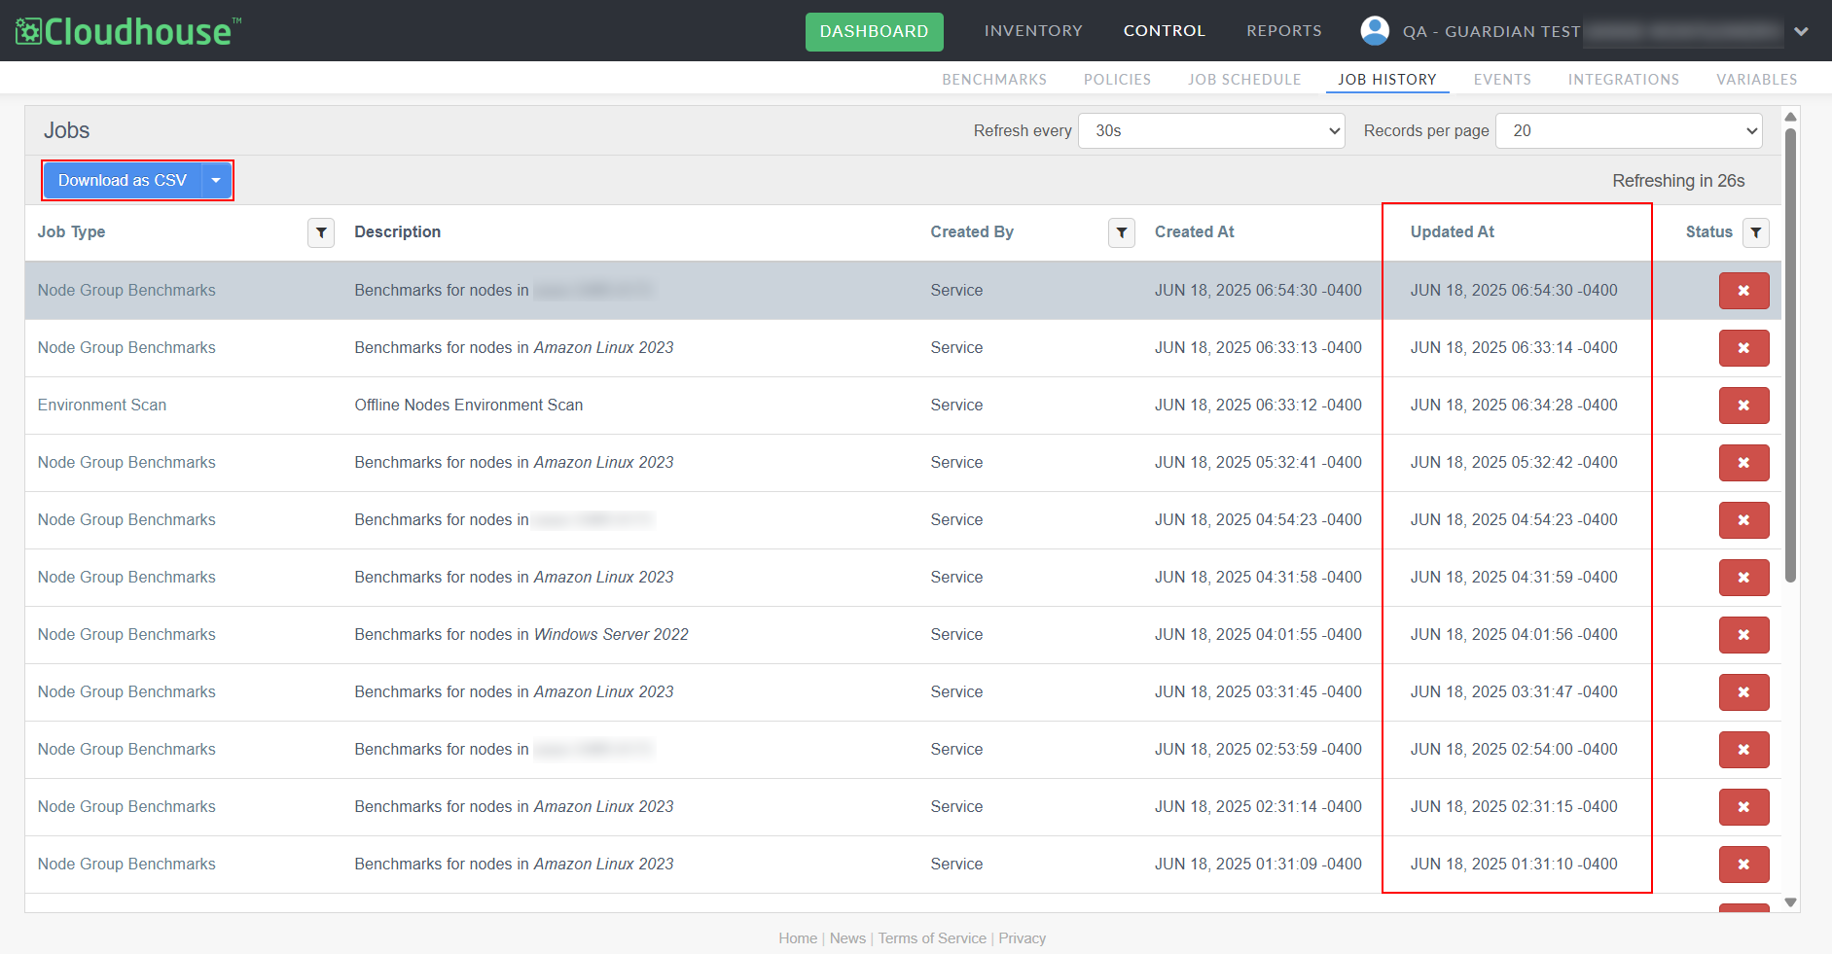Open Node Group Benchmarks job at 06:33:13
Screen dimensions: 1832x954
126,348
